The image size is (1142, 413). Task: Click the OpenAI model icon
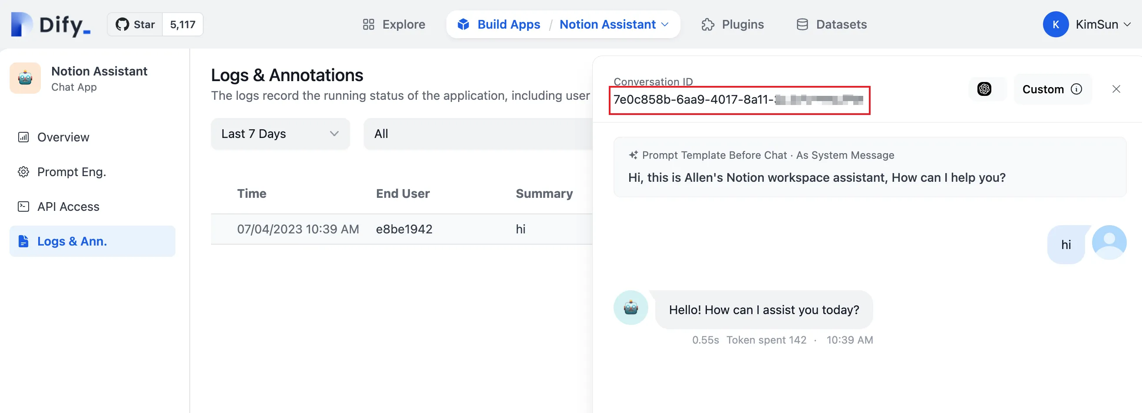(x=984, y=89)
